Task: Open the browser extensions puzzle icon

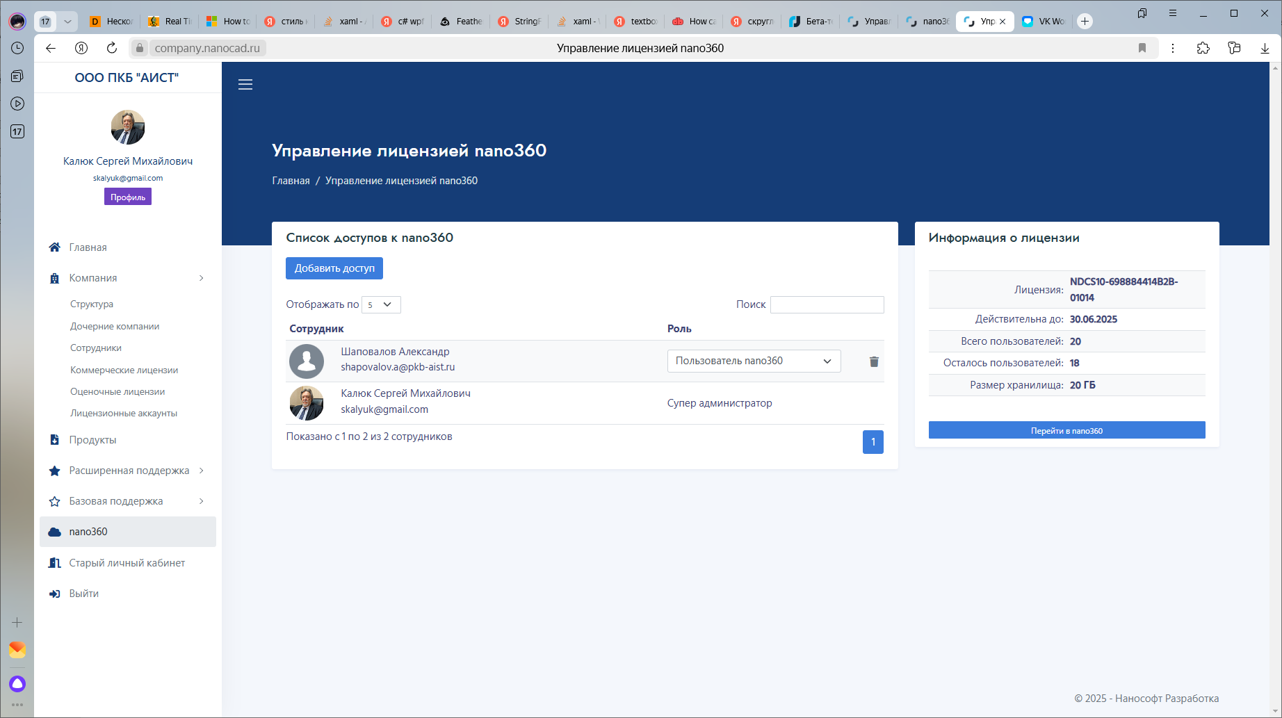Action: 1203,48
